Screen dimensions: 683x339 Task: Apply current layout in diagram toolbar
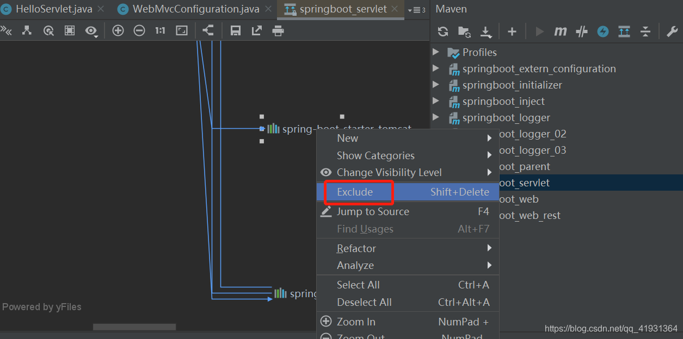click(208, 30)
